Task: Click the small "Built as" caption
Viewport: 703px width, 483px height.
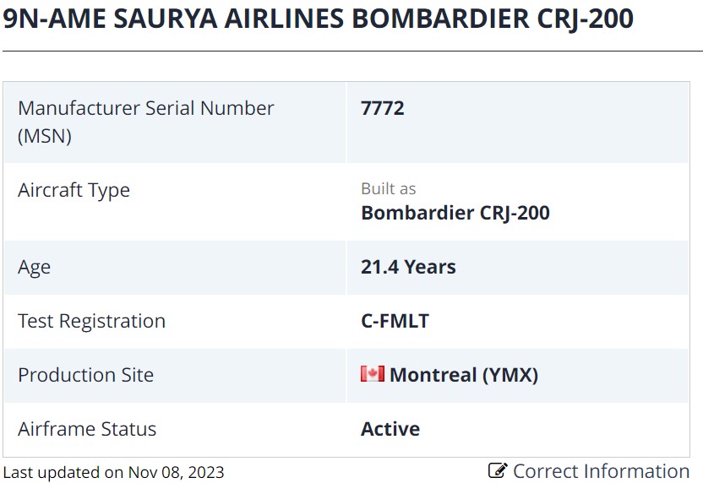Action: 389,188
